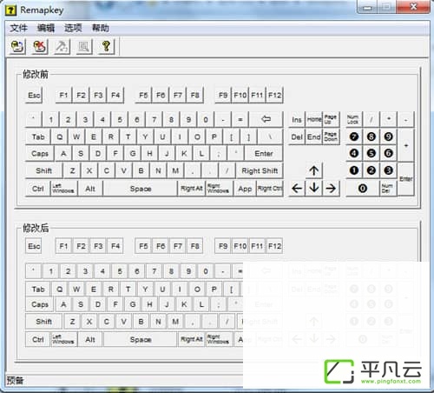Screen dimensions: 434x393
Task: Open the 编辑 menu
Action: pos(46,28)
